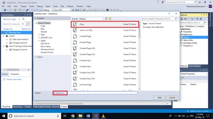Click Search Installed Templates box
Screen dimensions: 213x119
click(158, 19)
